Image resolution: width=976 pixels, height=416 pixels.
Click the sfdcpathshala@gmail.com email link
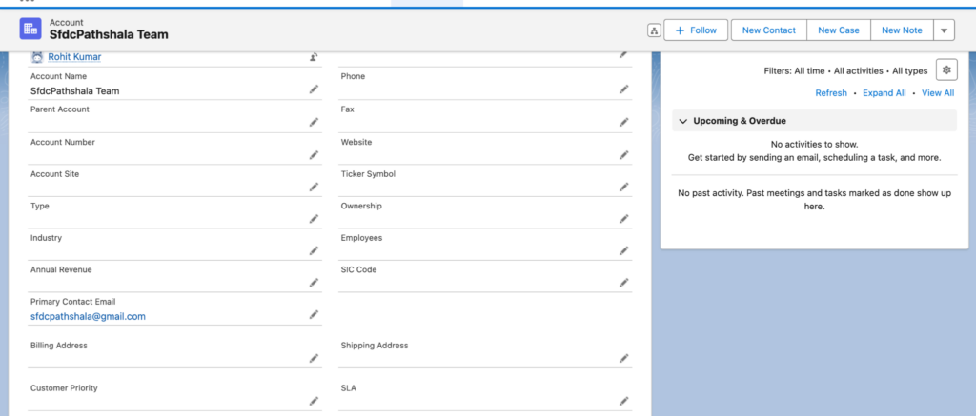(88, 316)
